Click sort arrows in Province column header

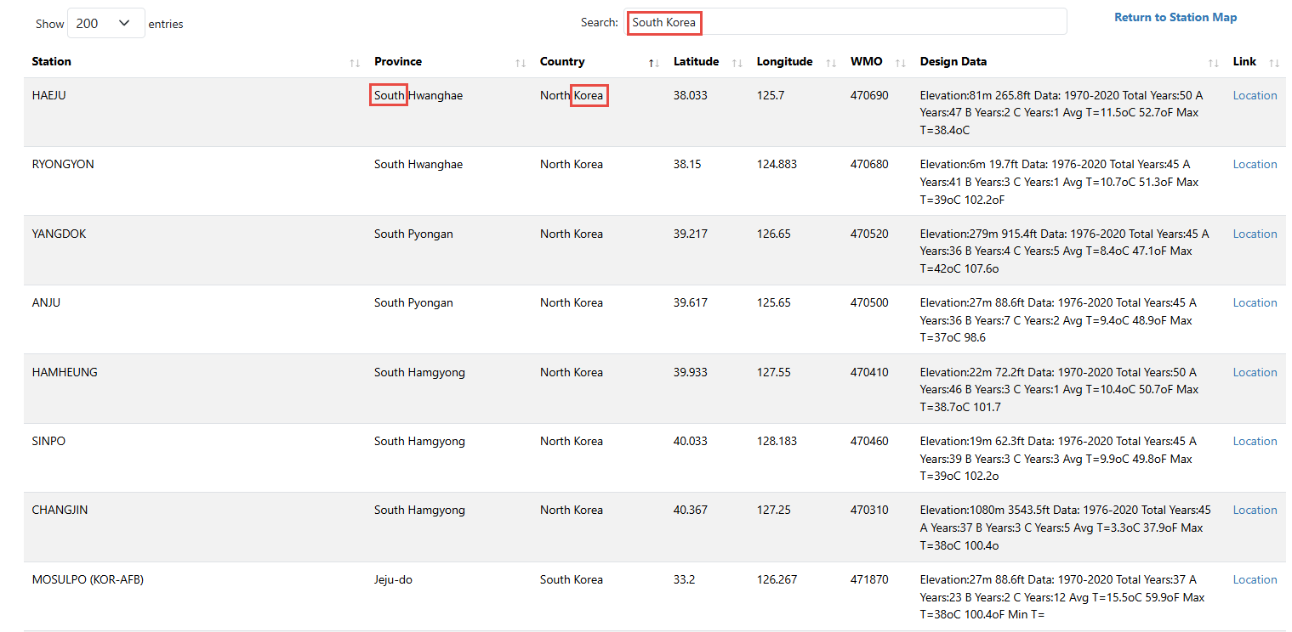coord(520,63)
